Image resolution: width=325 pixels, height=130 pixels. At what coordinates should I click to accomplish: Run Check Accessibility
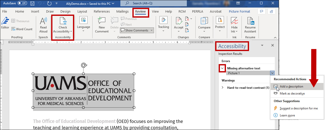click(x=63, y=25)
